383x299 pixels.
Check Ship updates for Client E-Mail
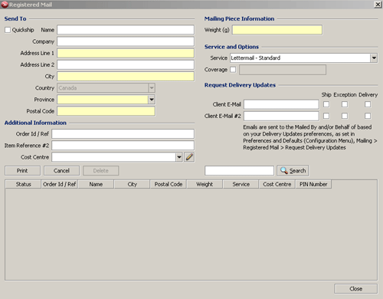[x=326, y=104]
